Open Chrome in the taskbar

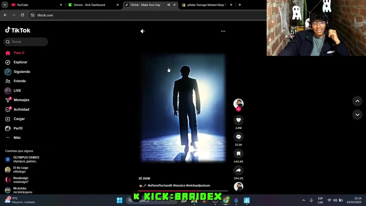226,200
